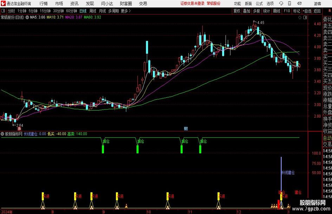The width and height of the screenshot is (332, 214).
Task: Open the 问小达 menu
Action: (x=107, y=4)
